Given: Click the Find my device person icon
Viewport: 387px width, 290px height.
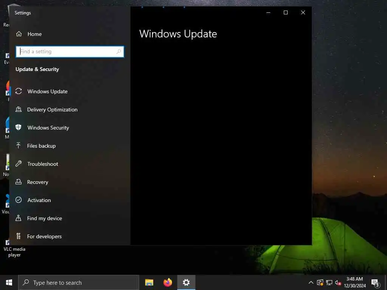Looking at the screenshot, I should 18,218.
